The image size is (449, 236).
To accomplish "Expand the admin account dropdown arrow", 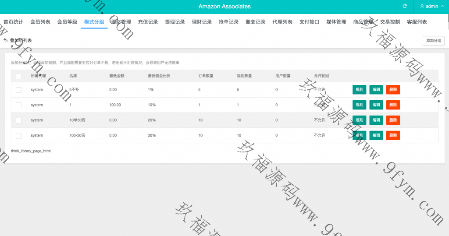I will (x=442, y=7).
